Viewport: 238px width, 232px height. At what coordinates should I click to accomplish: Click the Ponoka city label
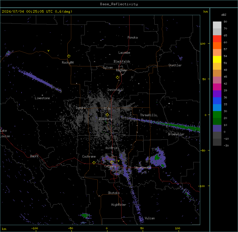[x=133, y=37]
